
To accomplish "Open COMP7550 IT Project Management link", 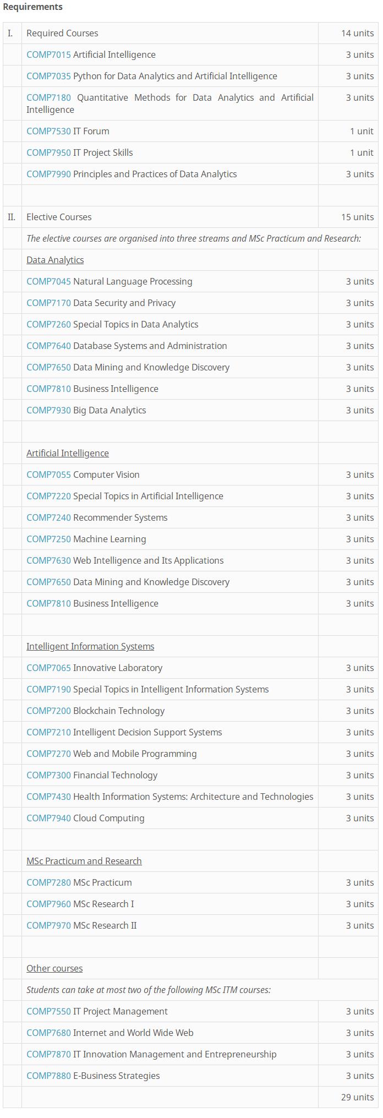I will [x=48, y=1011].
